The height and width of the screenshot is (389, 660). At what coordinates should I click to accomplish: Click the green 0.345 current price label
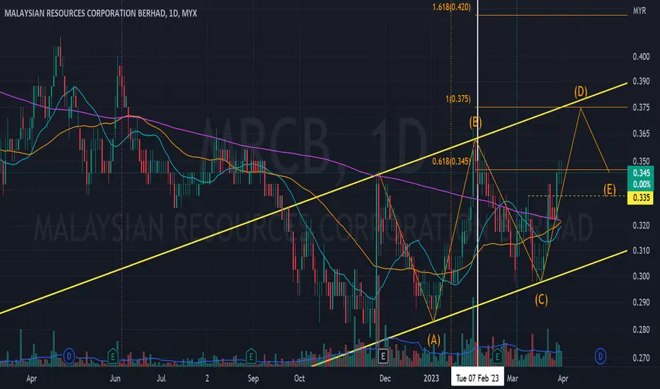click(x=641, y=173)
